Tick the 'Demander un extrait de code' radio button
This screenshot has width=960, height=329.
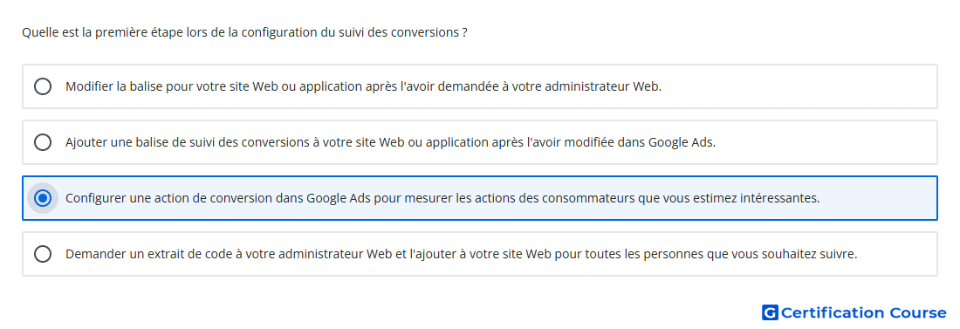[x=43, y=254]
